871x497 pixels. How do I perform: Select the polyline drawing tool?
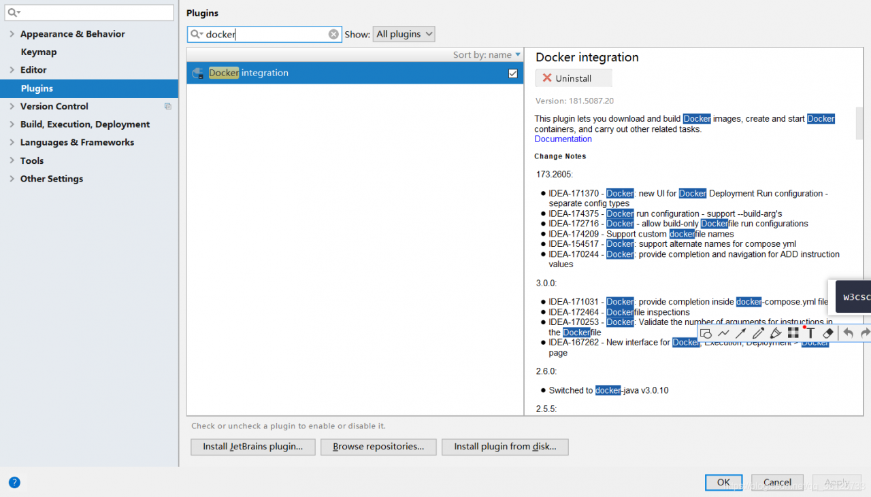click(x=723, y=333)
